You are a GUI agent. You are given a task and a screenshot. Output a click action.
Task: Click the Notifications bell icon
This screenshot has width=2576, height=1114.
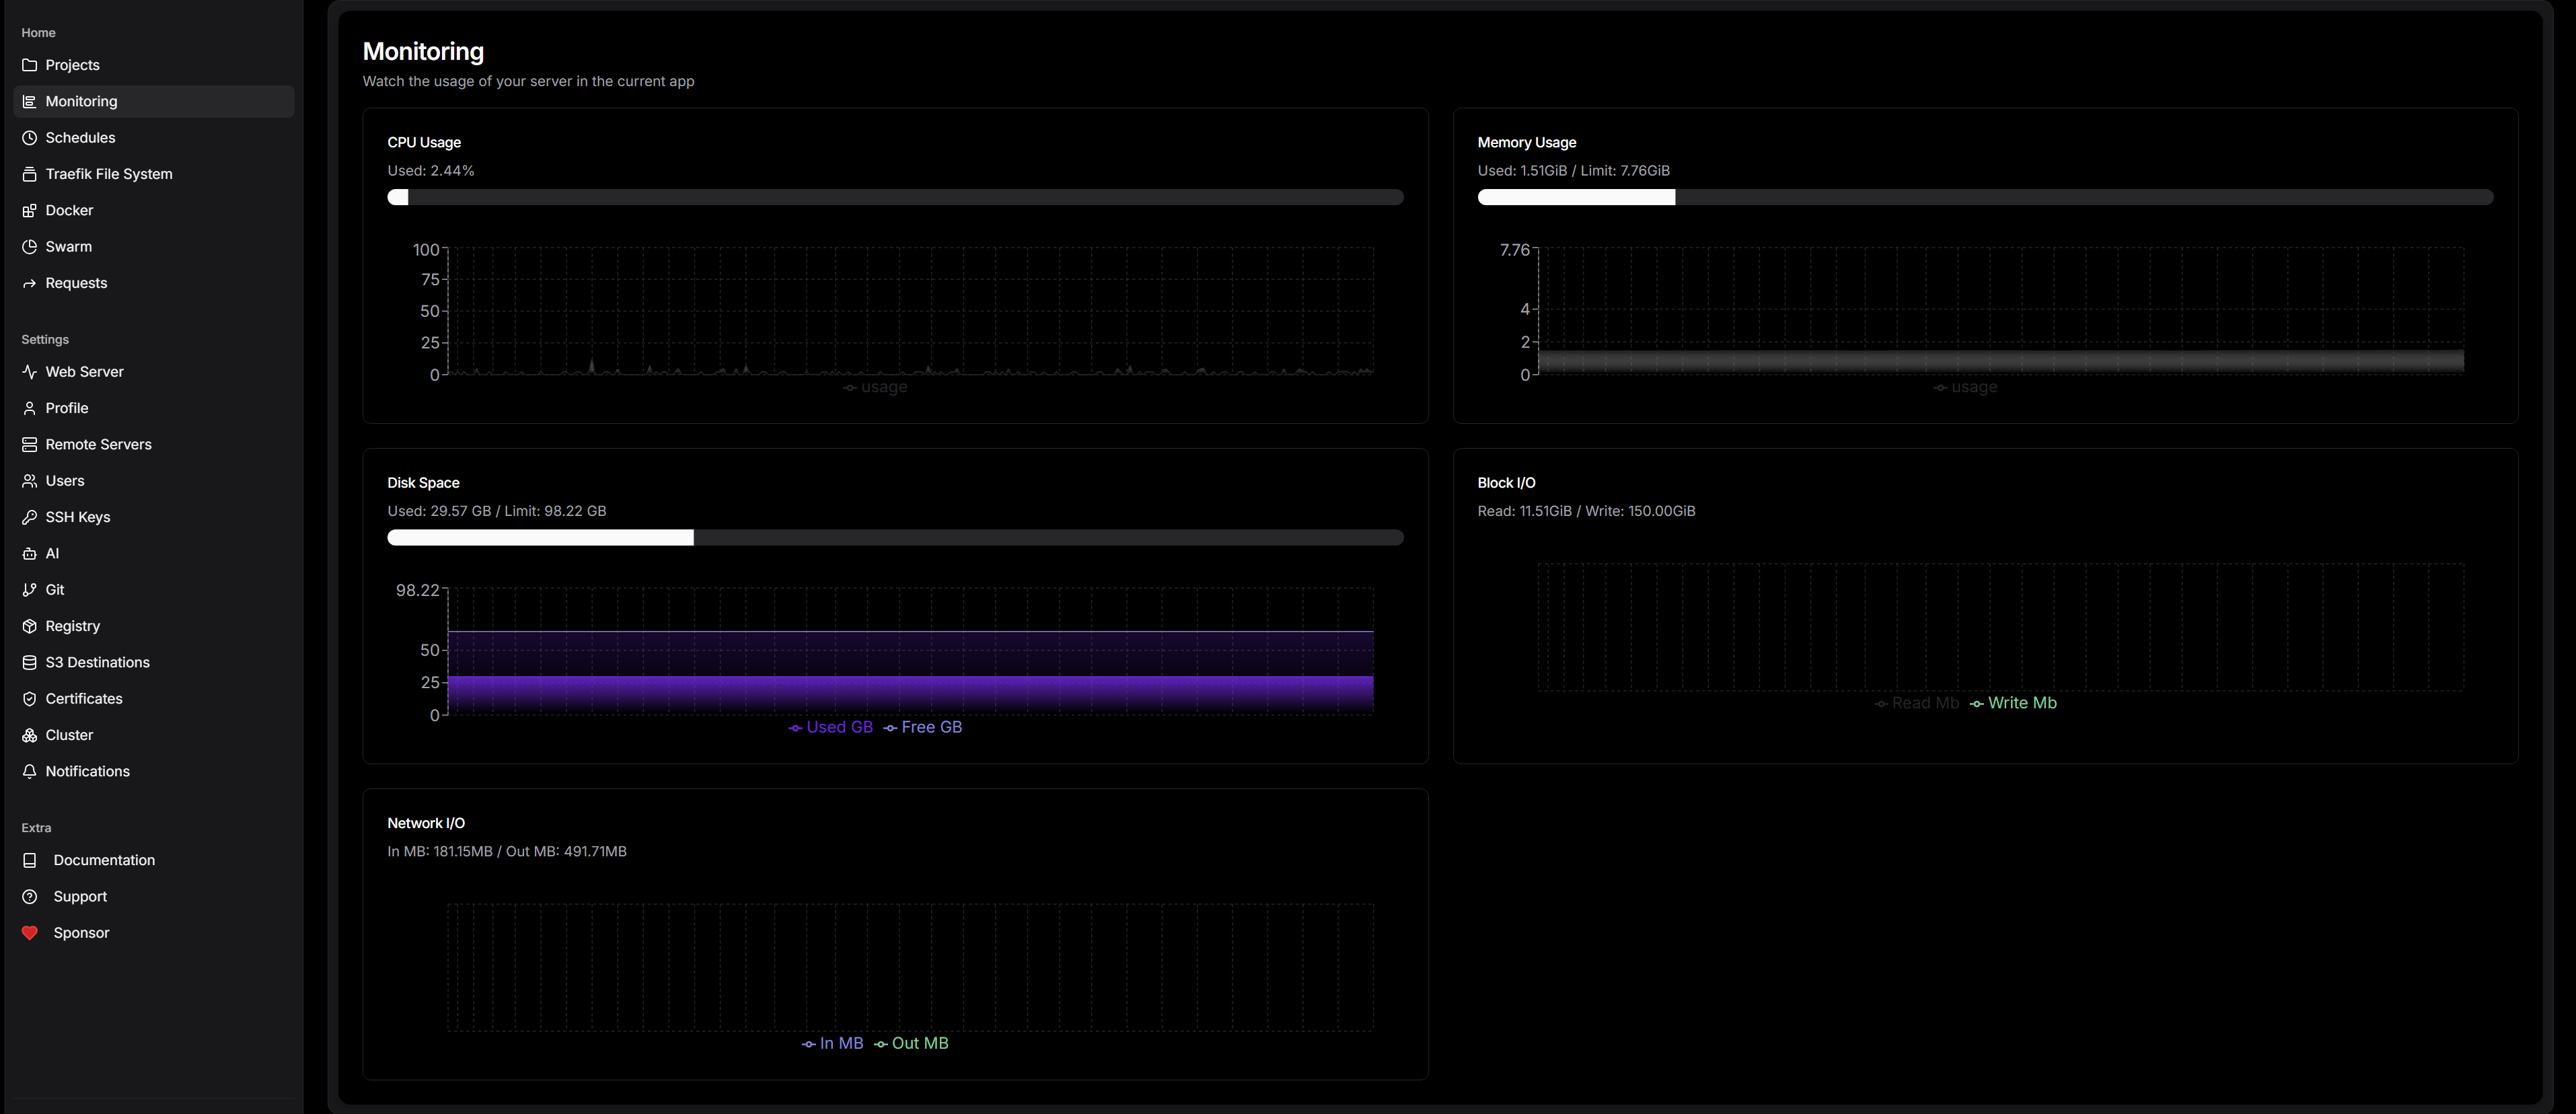30,771
